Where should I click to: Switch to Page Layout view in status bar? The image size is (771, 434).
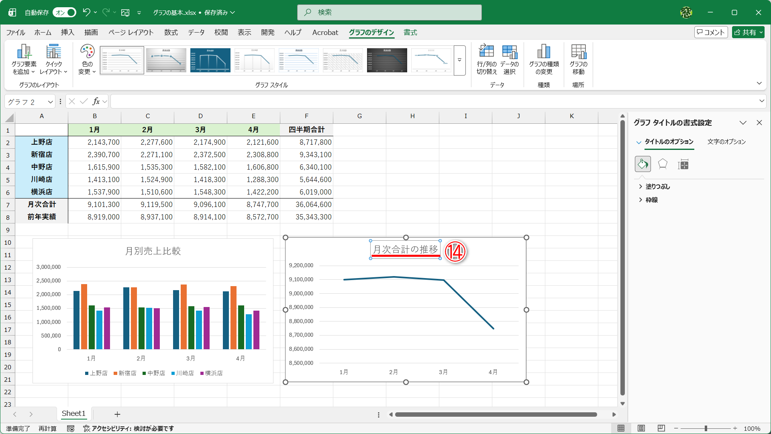(x=641, y=428)
